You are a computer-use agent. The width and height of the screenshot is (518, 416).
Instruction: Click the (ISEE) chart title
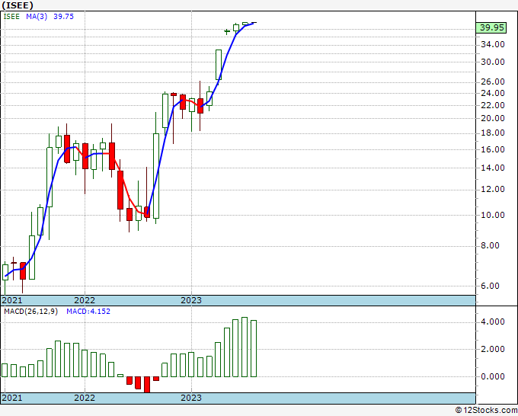(18, 5)
